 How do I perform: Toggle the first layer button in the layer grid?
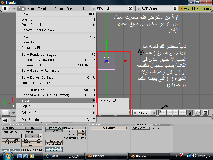(160, 112)
